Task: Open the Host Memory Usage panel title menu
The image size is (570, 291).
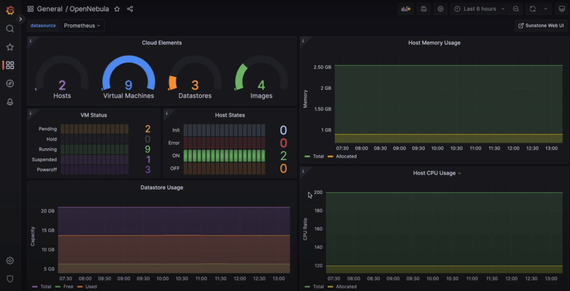Action: click(x=434, y=42)
